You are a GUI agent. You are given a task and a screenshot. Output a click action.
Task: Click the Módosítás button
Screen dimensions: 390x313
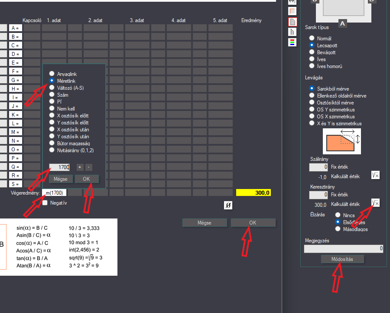tap(342, 259)
